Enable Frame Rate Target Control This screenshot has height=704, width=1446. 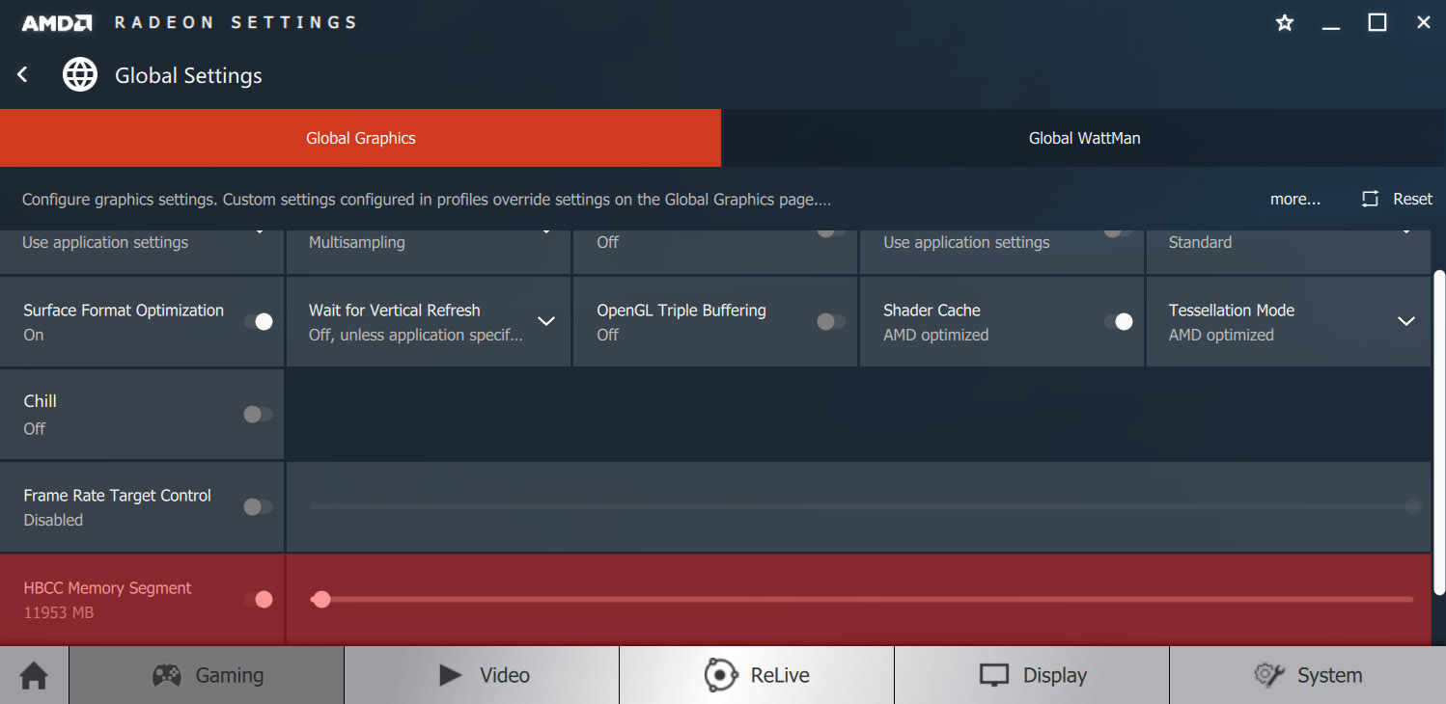point(258,506)
